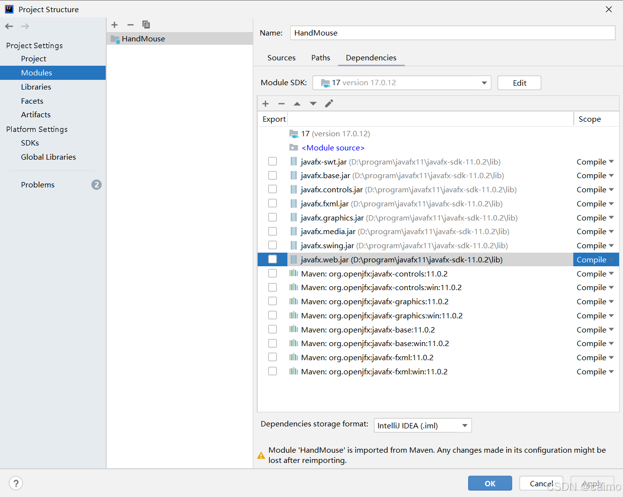The image size is (623, 497).
Task: Click the jar icon of javafx.media.jar
Action: pyautogui.click(x=293, y=232)
